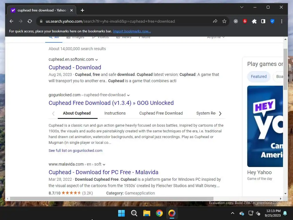
Task: Open the Extensions puzzle piece menu
Action: click(x=254, y=21)
